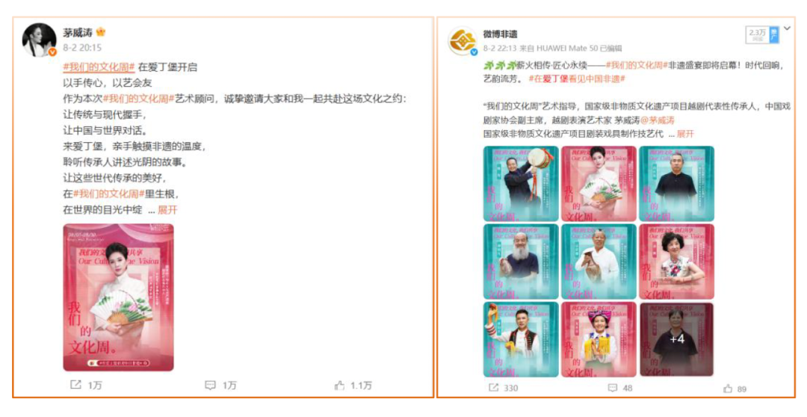
Task: Open the large pink poster image
Action: 118,297
